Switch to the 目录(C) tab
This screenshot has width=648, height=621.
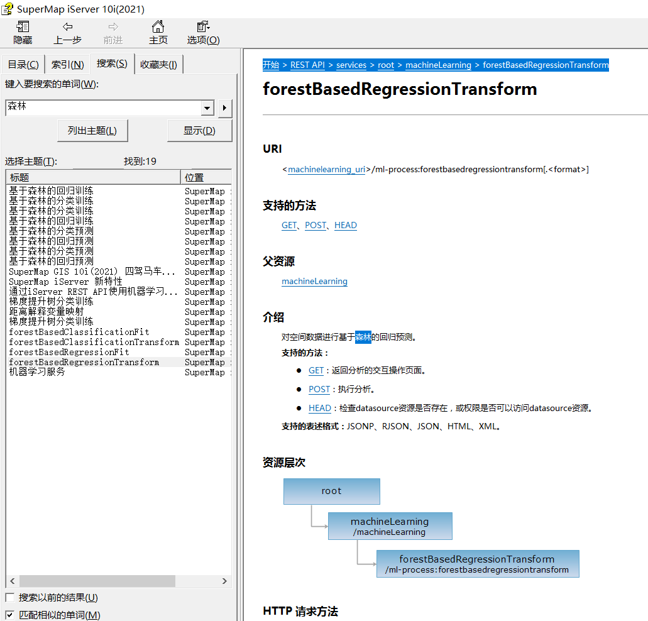coord(23,65)
